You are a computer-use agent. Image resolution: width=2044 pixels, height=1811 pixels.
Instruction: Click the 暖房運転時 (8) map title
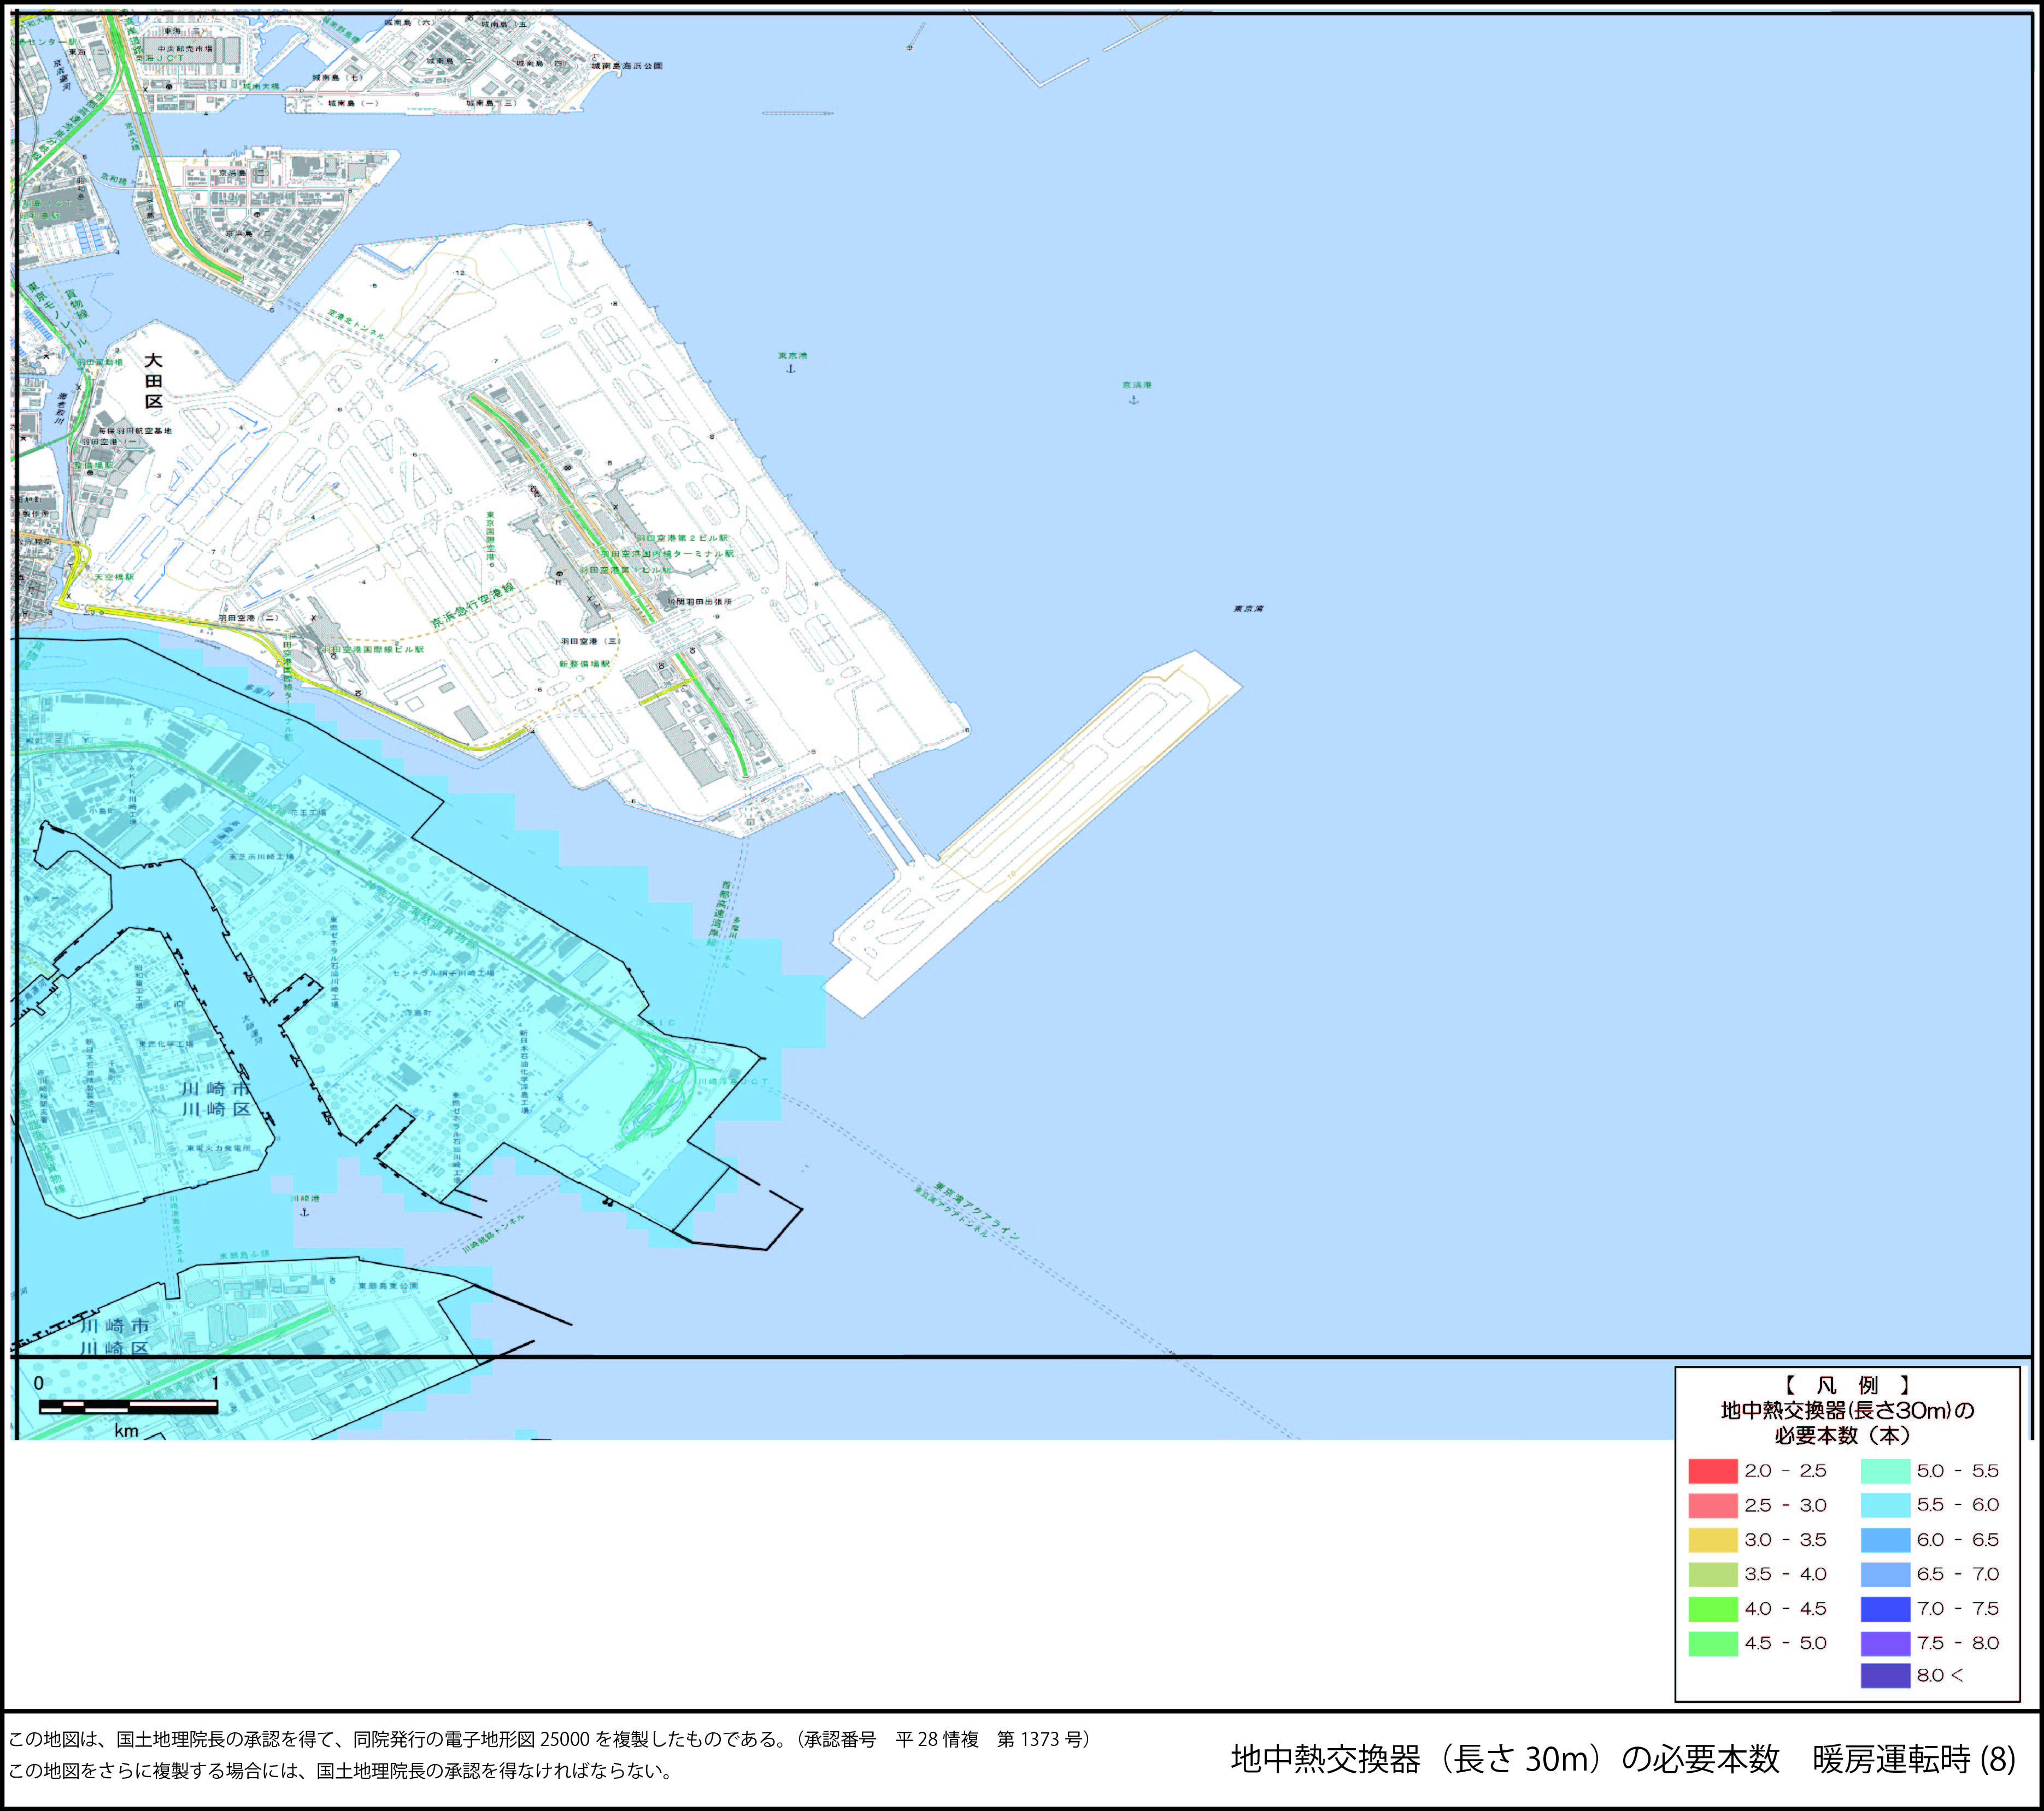click(x=1913, y=1759)
